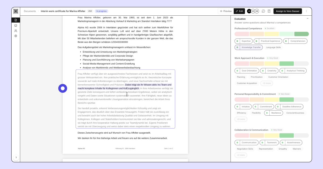Go to Documents breadcrumb link
Image resolution: width=323 pixels, height=169 pixels.
(30, 11)
